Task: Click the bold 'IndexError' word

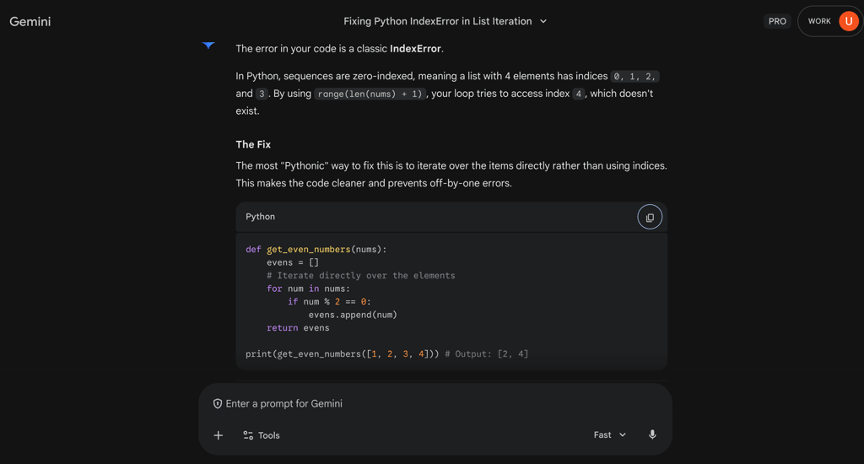Action: [x=415, y=48]
